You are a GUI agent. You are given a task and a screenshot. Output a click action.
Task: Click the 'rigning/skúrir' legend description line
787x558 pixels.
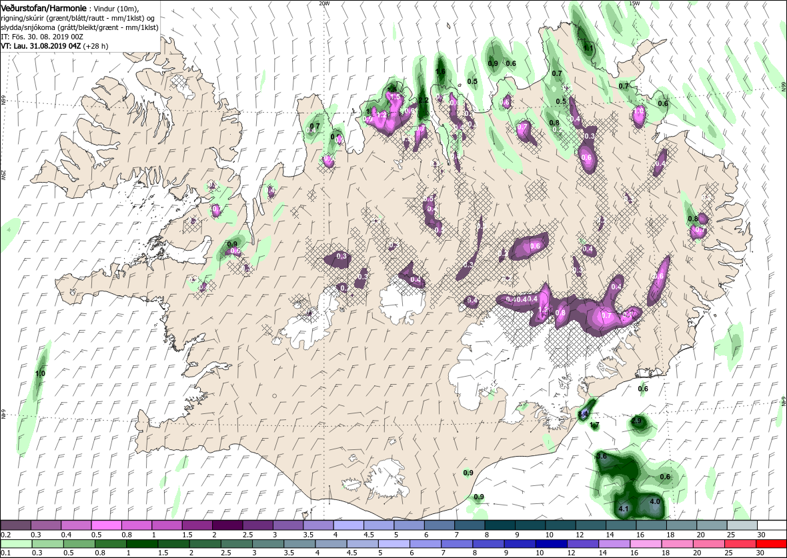click(77, 19)
